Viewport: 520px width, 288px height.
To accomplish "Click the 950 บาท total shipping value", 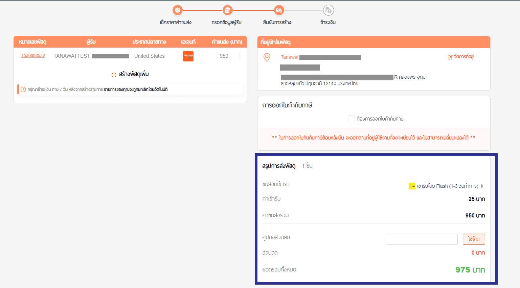I will (475, 216).
